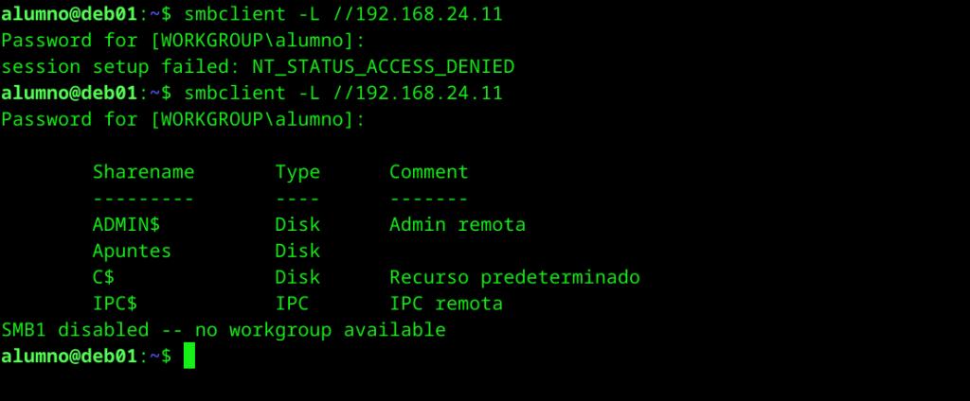Viewport: 970px width, 401px height.
Task: Click the Comment column header
Action: (x=428, y=172)
